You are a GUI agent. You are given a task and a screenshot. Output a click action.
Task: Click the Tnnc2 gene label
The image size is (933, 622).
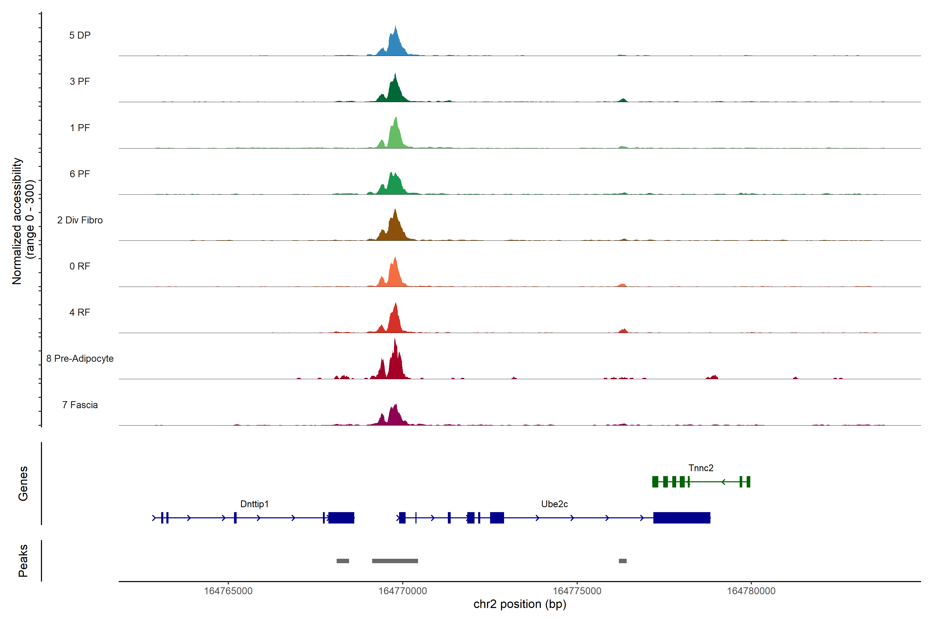pos(701,468)
